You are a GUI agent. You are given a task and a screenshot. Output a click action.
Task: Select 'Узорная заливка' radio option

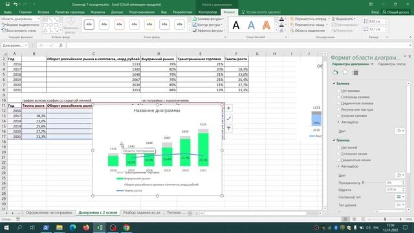click(339, 116)
